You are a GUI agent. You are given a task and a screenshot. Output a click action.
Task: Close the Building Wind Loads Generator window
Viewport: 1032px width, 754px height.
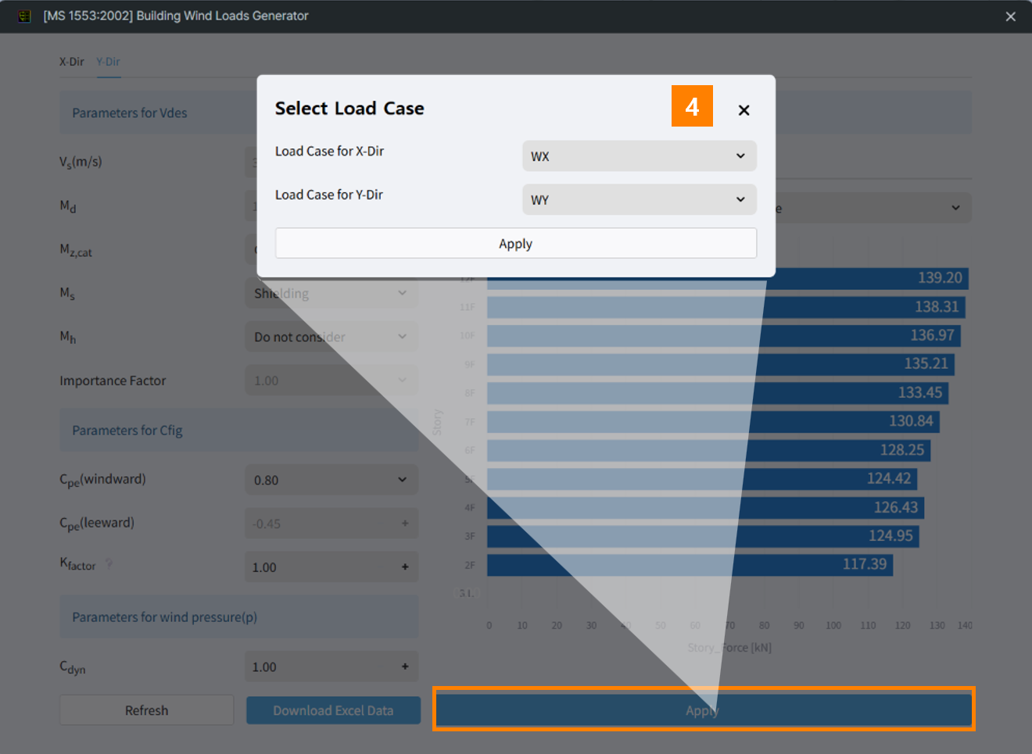tap(1010, 16)
